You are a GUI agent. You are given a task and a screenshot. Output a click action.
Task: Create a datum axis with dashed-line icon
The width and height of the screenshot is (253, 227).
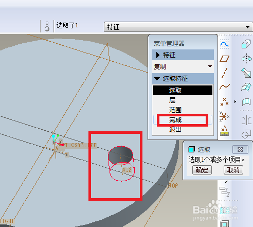point(224,73)
